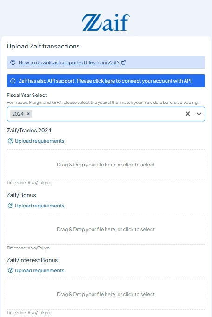Click question icon under Zaif/Trades 2024
This screenshot has width=212, height=317.
coord(10,141)
